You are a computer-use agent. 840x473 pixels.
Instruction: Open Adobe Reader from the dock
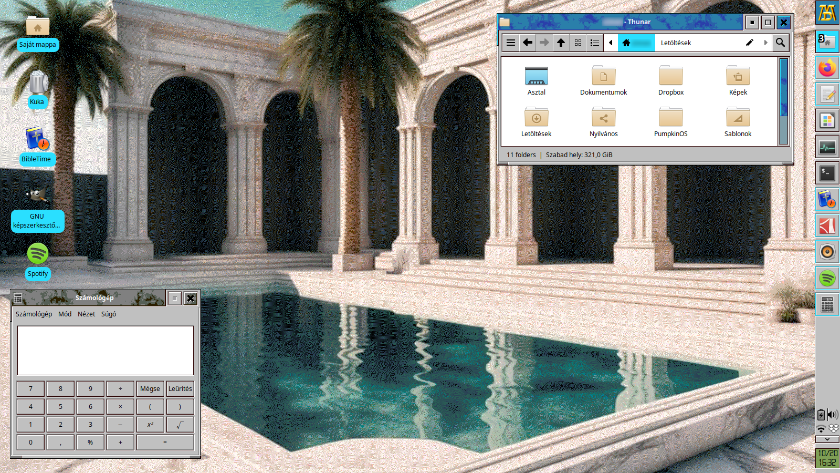[x=827, y=225]
